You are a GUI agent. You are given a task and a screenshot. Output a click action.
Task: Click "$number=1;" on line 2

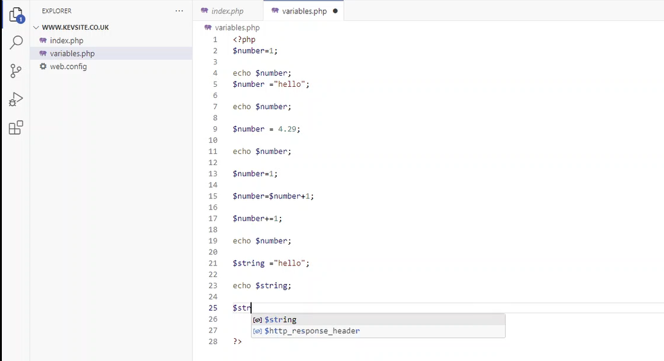point(255,51)
